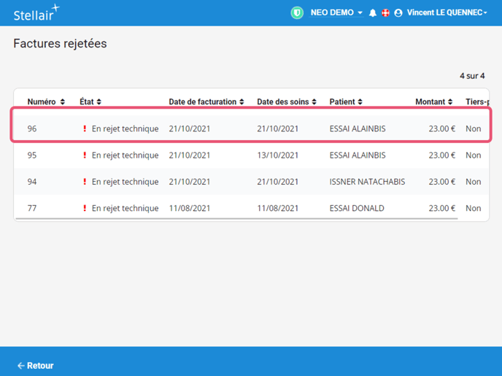The height and width of the screenshot is (376, 502).
Task: Click the green shield icon
Action: point(297,12)
